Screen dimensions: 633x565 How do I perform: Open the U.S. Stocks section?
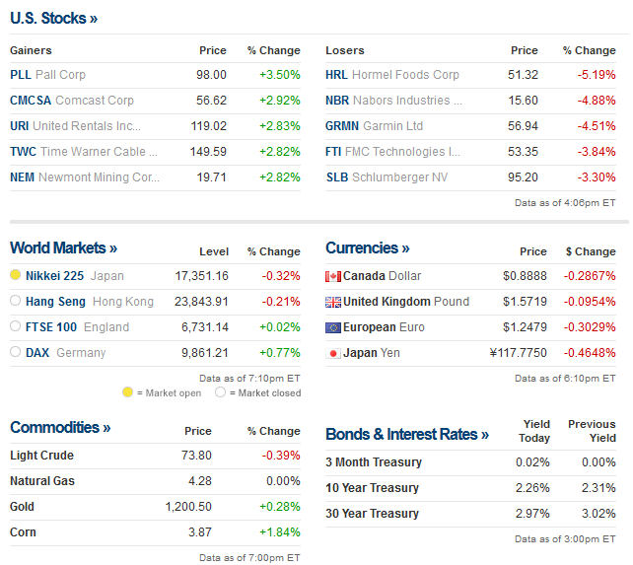click(53, 18)
